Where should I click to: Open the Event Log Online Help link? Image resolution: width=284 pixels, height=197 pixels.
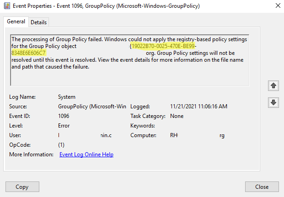[x=86, y=154]
